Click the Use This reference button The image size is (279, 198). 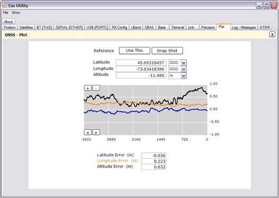[134, 51]
